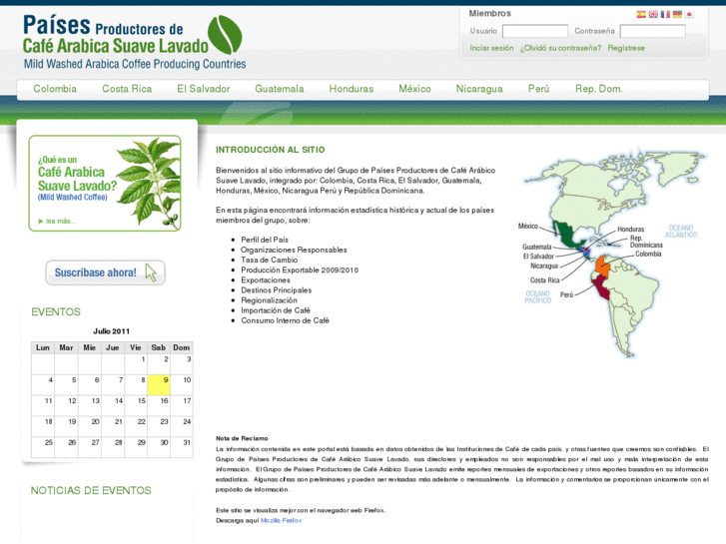Click the Nota de Reclamo heading
This screenshot has height=544, width=726.
point(242,438)
